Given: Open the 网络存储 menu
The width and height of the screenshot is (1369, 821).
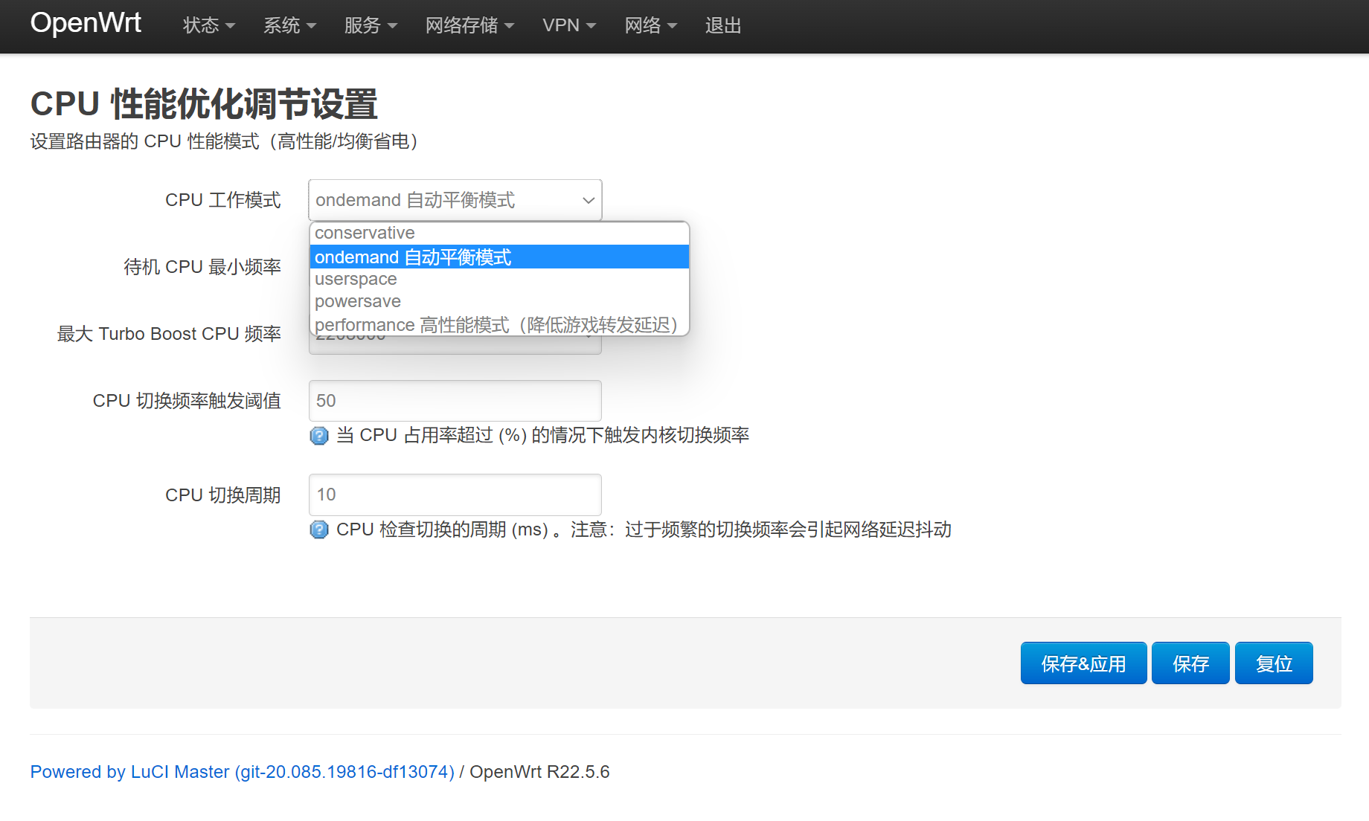Looking at the screenshot, I should click(x=469, y=26).
